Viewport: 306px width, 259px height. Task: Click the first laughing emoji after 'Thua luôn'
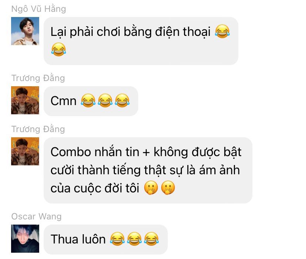point(117,239)
